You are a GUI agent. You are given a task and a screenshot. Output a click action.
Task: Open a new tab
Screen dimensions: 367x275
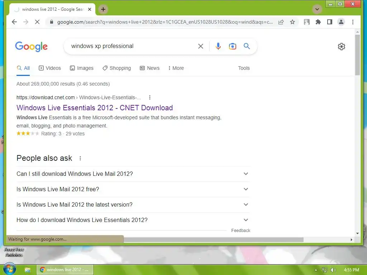click(x=103, y=9)
